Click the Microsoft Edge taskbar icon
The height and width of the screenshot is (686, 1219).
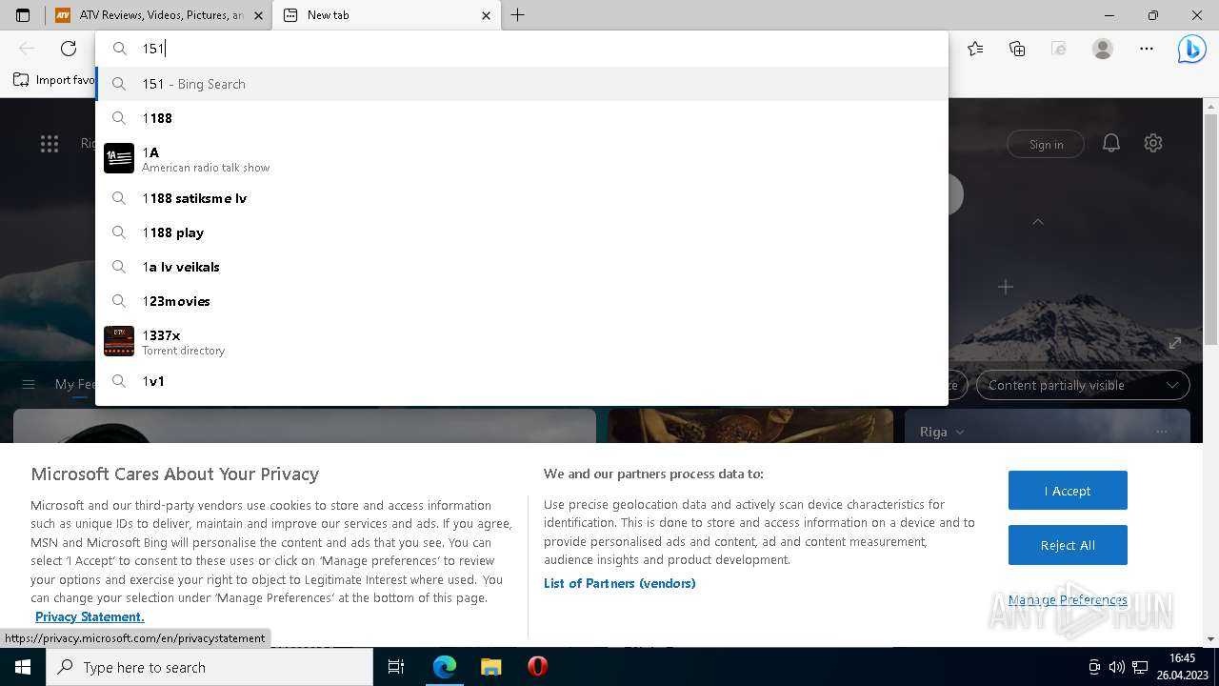point(445,667)
